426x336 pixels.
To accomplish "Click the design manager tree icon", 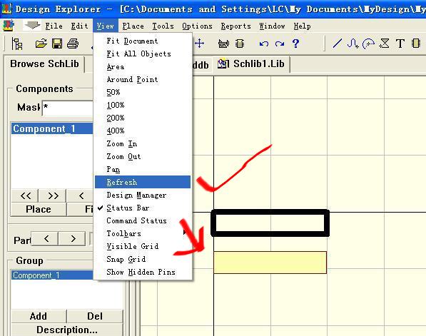I will pyautogui.click(x=17, y=44).
